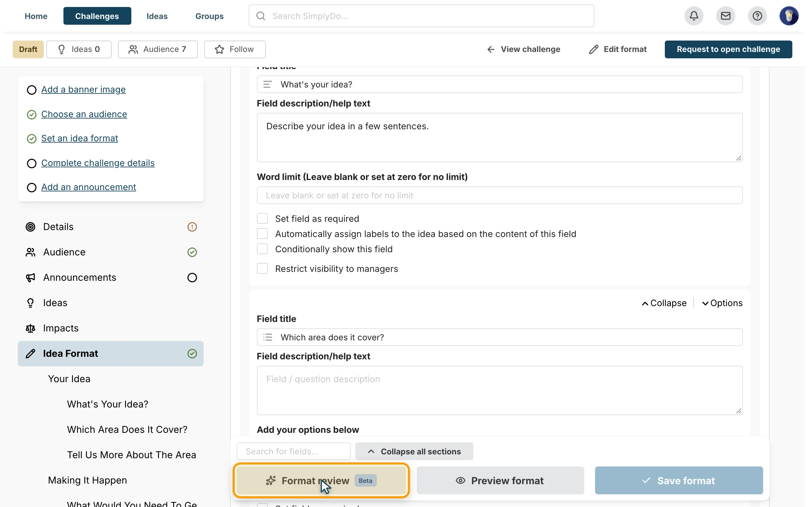Open the Groups navigation tab

209,16
